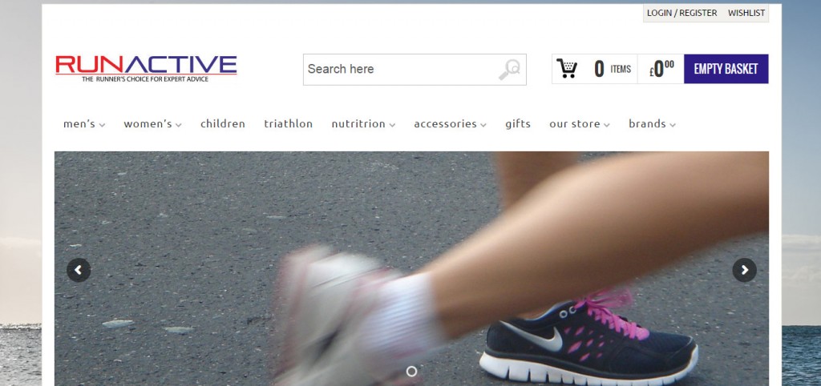Open the Login / Register link
The image size is (821, 386).
[x=681, y=13]
